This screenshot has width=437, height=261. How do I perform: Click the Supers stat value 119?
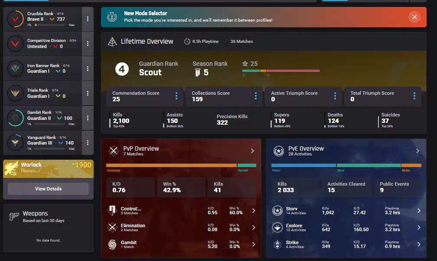pyautogui.click(x=280, y=121)
